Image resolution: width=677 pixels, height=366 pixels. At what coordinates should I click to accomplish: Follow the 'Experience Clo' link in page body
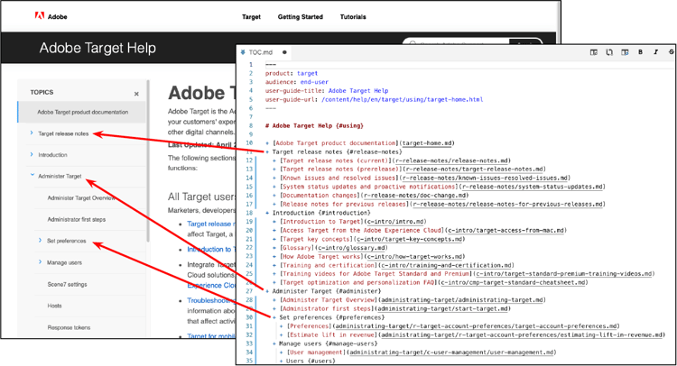[211, 286]
